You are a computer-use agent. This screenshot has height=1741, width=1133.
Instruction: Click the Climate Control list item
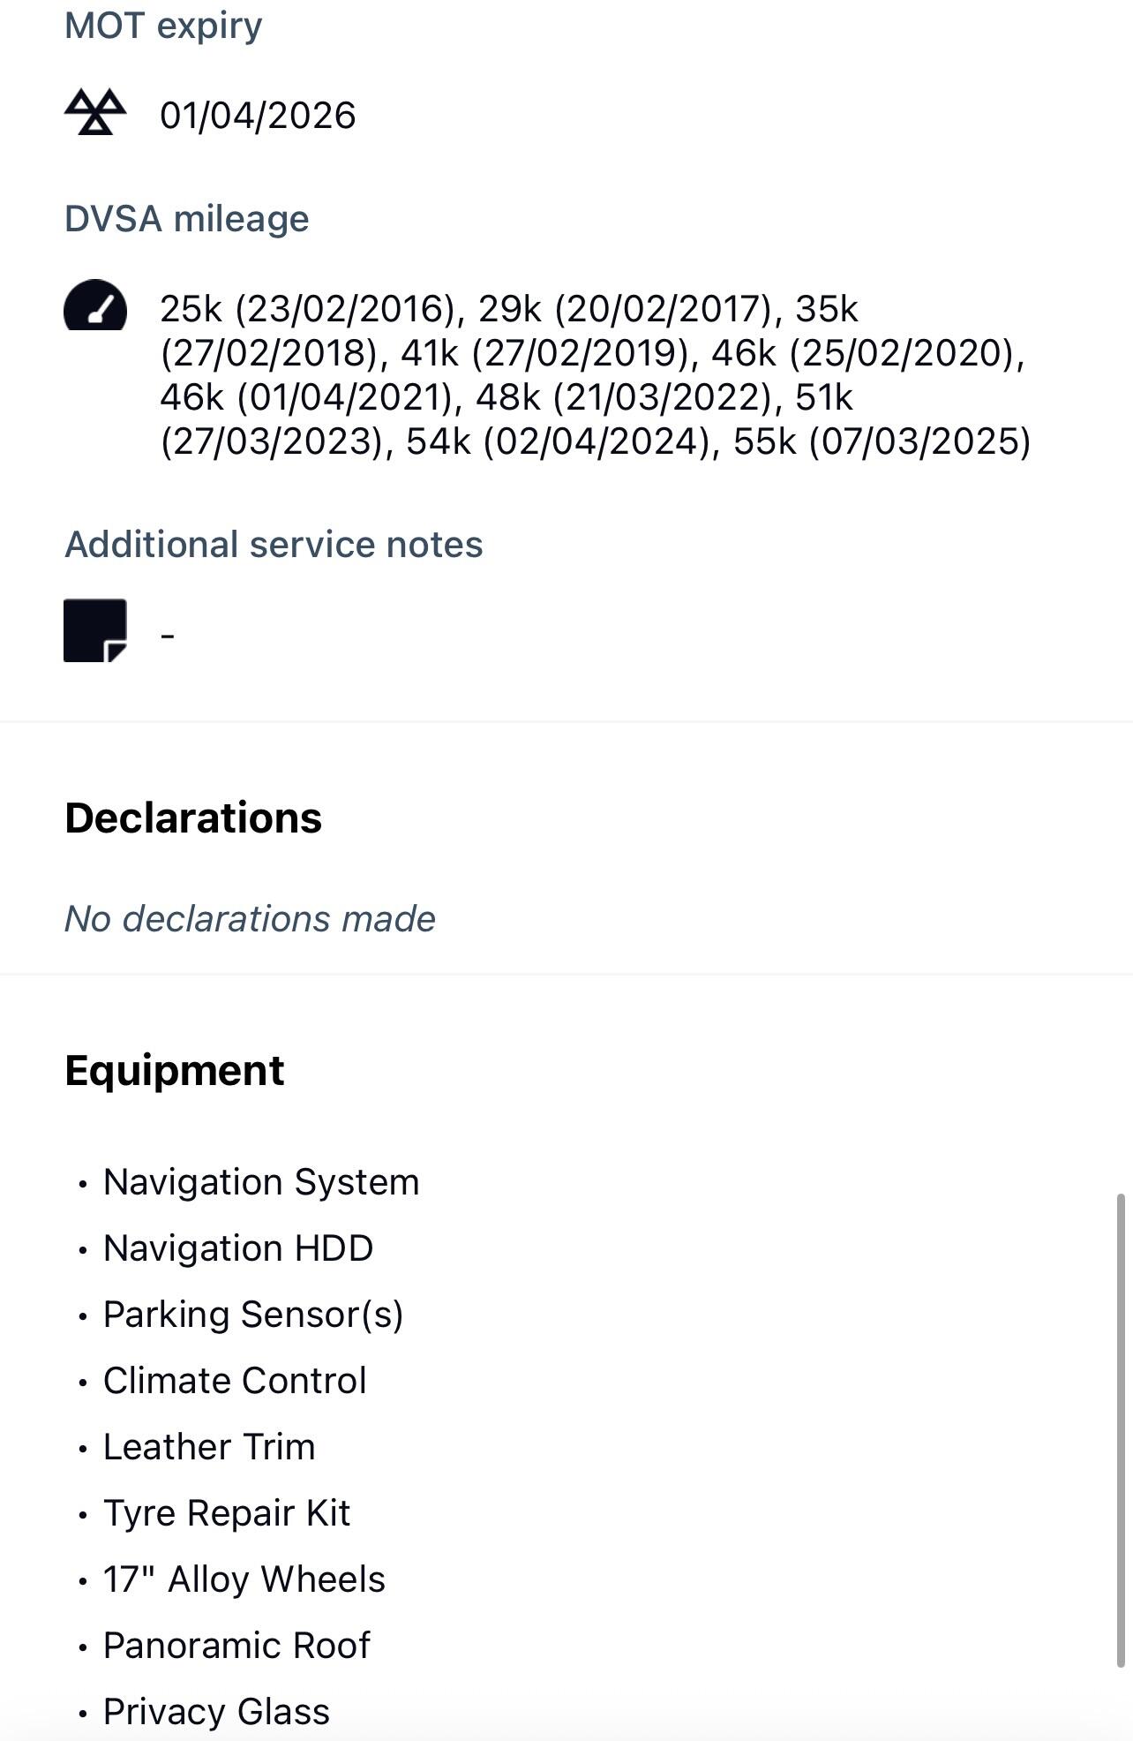pos(235,1381)
